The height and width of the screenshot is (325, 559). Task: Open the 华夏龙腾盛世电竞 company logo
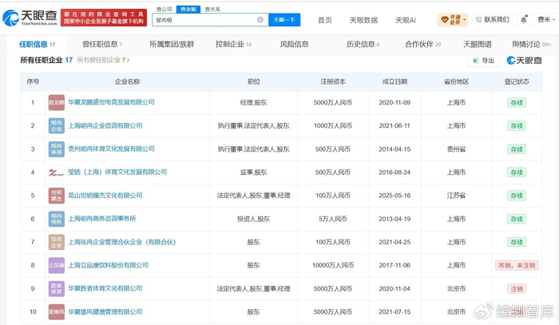[57, 102]
